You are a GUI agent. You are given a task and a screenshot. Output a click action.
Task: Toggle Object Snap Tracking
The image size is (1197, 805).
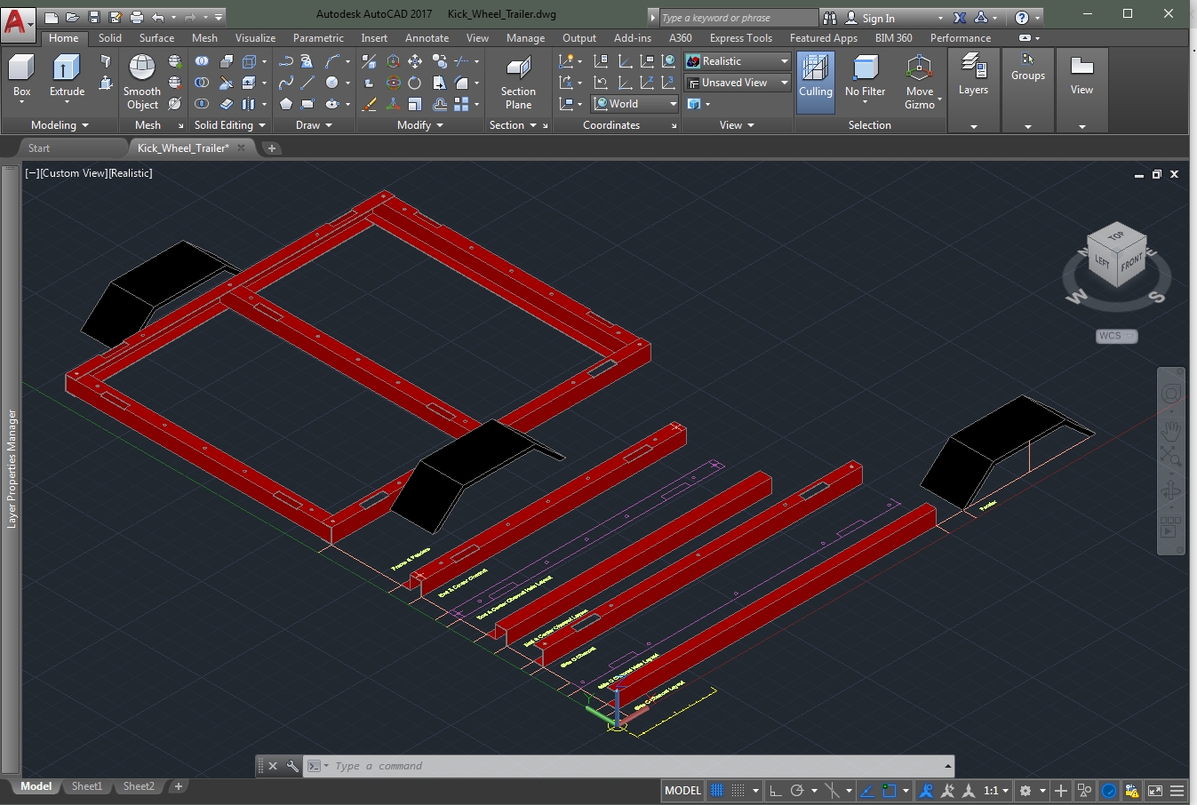pyautogui.click(x=866, y=790)
